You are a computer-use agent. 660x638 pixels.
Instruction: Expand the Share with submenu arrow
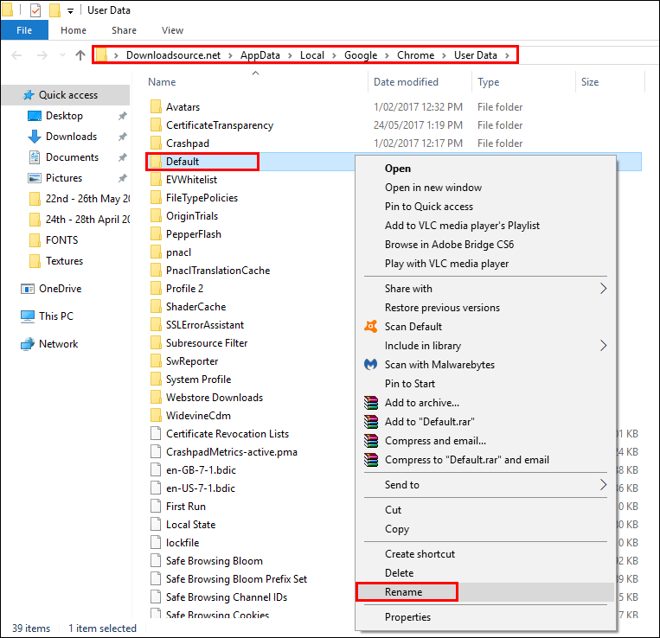click(x=603, y=289)
